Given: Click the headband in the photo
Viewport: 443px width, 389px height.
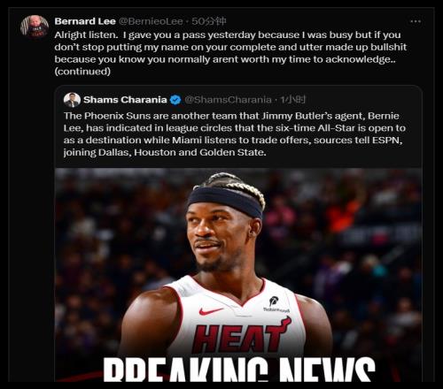Looking at the screenshot, I should click(225, 201).
